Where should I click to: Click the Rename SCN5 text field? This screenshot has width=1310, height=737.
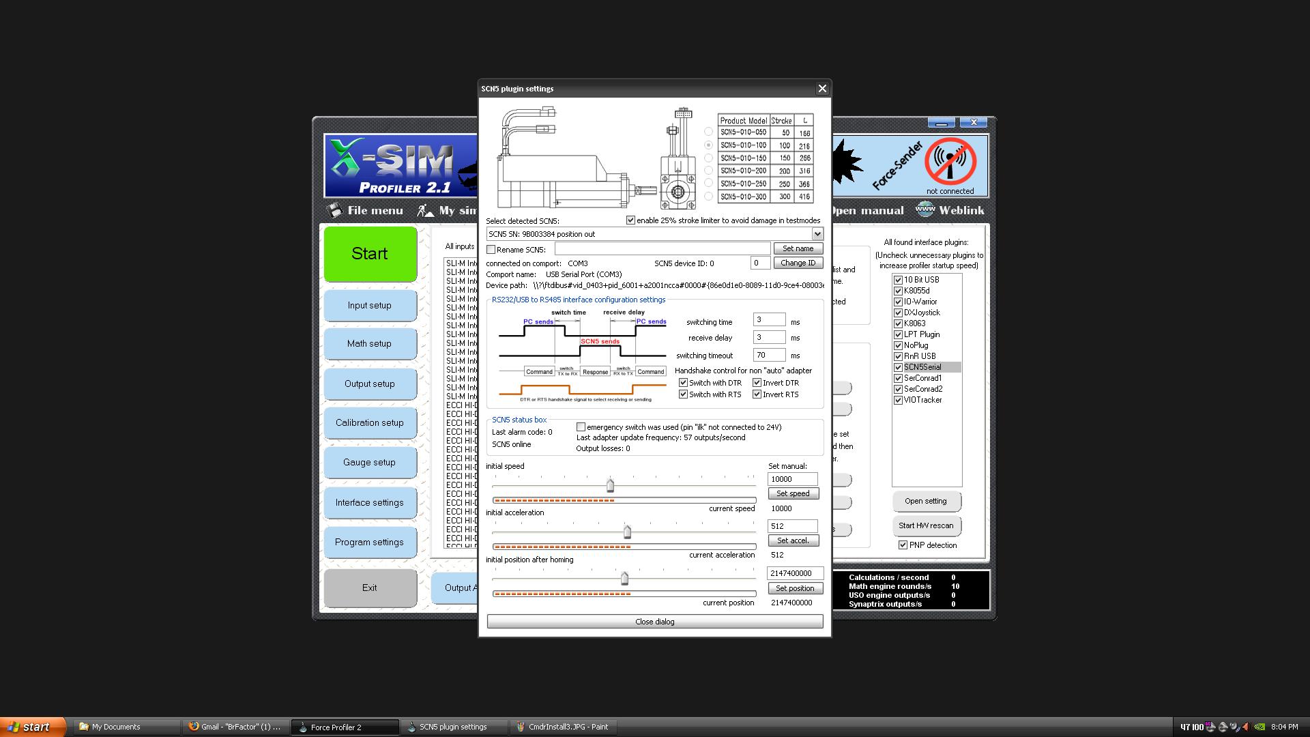(663, 249)
